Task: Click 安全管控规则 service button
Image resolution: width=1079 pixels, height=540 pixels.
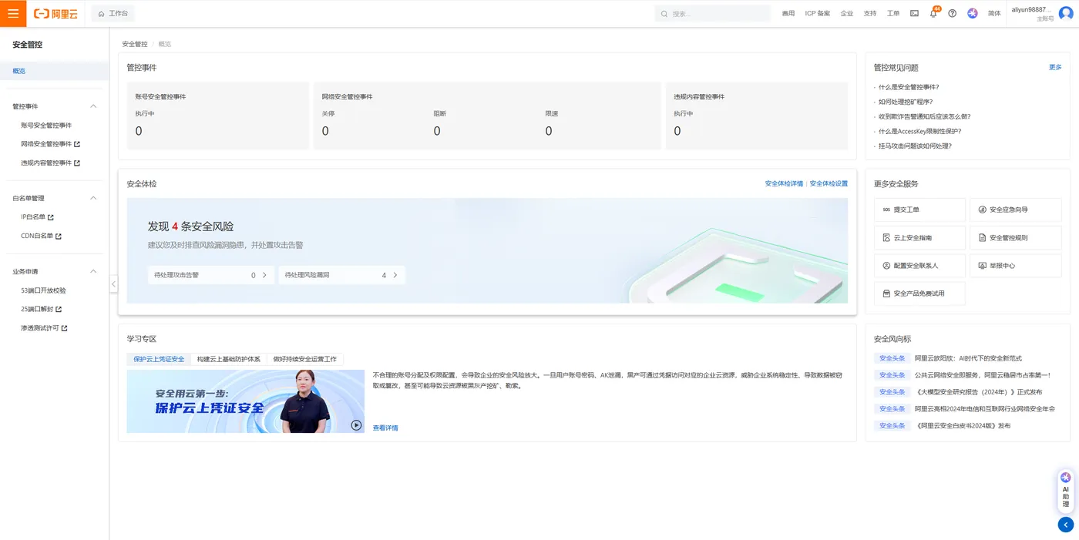Action: click(1016, 238)
